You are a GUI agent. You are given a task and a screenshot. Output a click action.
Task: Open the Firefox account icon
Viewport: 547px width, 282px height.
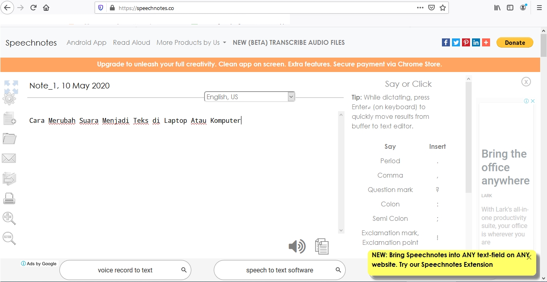tap(523, 8)
